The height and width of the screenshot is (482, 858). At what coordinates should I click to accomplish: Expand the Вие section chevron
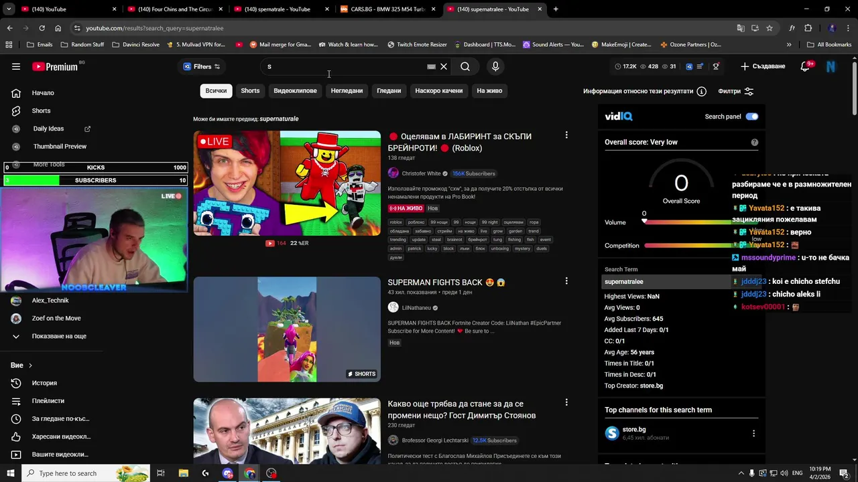click(30, 366)
